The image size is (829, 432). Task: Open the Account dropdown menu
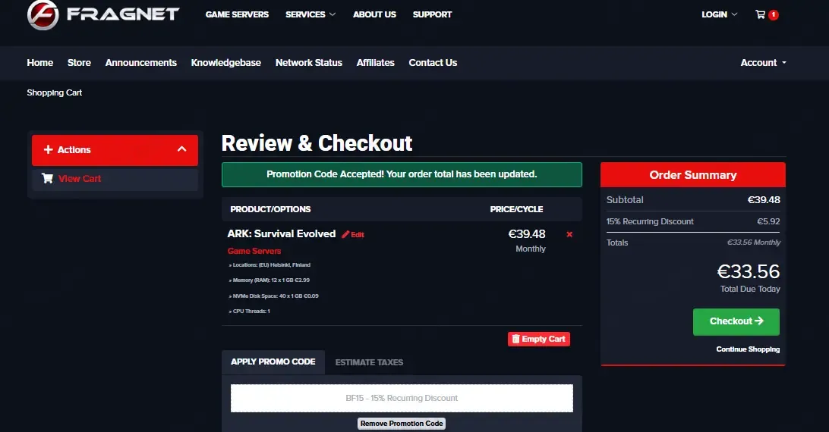point(764,62)
